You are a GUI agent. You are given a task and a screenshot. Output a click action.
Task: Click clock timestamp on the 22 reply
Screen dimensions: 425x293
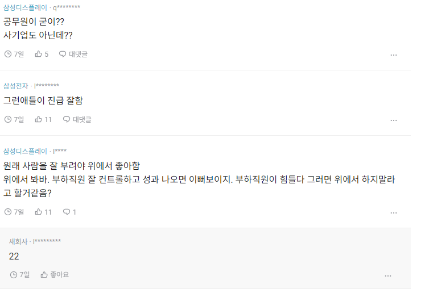20,275
